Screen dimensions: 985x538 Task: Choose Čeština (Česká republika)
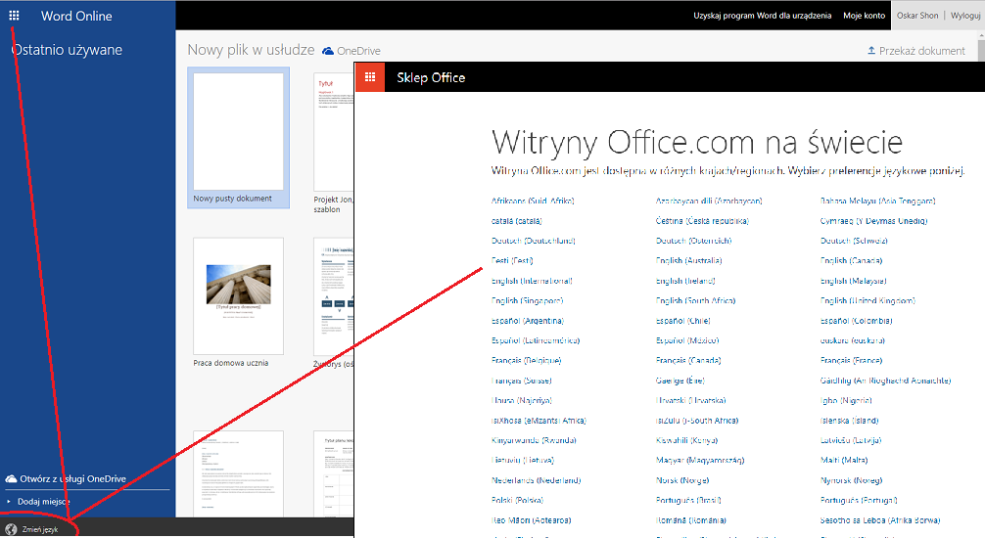pos(702,221)
